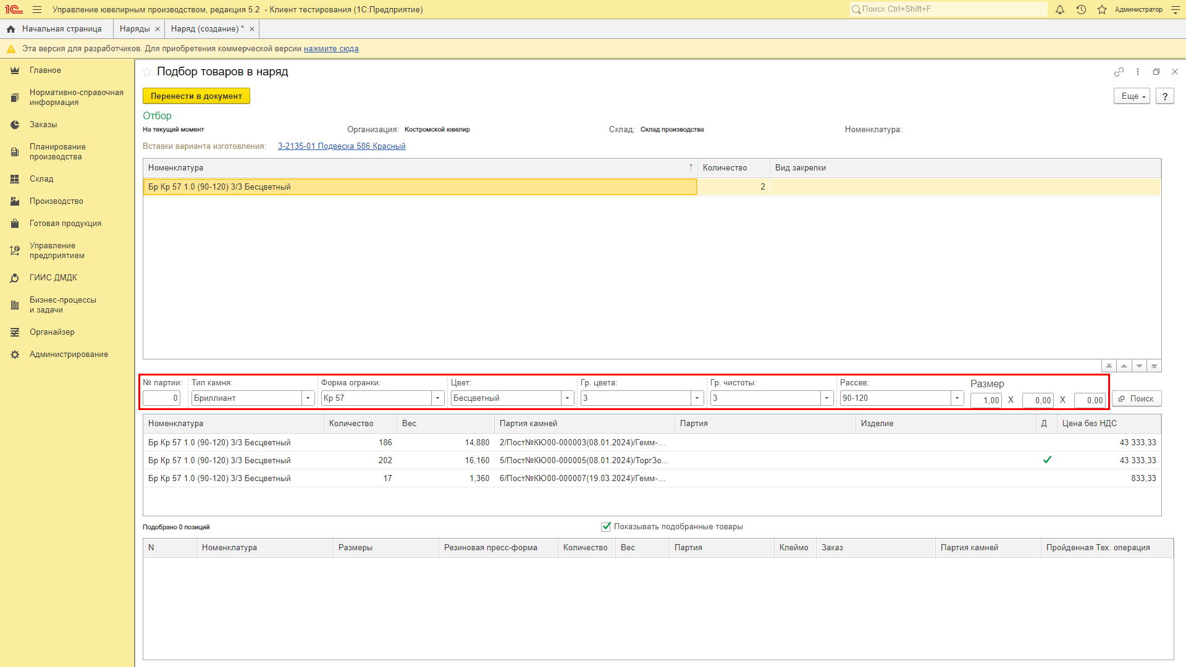Click the home icon on Начальная страница
Image resolution: width=1186 pixels, height=667 pixels.
(x=11, y=29)
